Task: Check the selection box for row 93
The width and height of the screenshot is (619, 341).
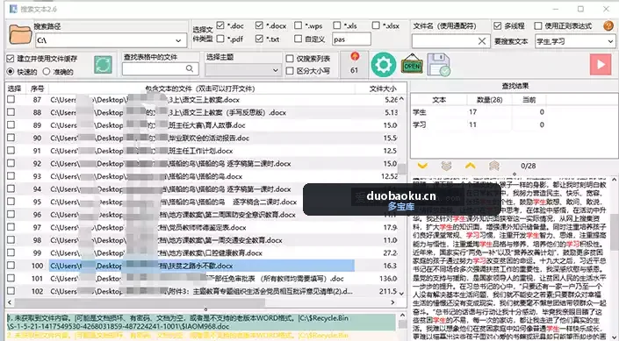Action: click(x=11, y=176)
